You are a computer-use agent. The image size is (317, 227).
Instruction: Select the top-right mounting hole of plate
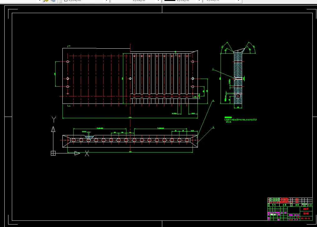[x=193, y=62]
